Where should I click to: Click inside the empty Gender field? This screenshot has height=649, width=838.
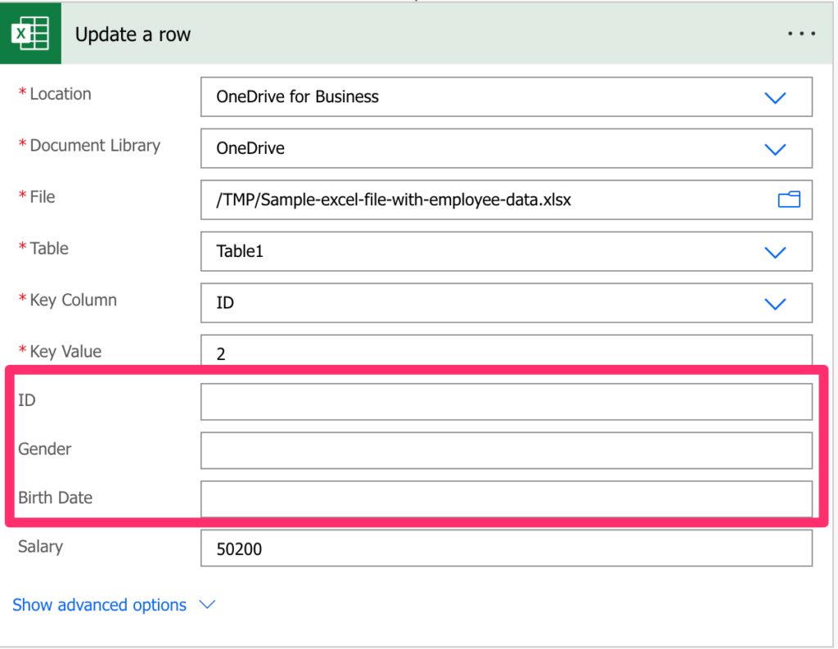[505, 449]
